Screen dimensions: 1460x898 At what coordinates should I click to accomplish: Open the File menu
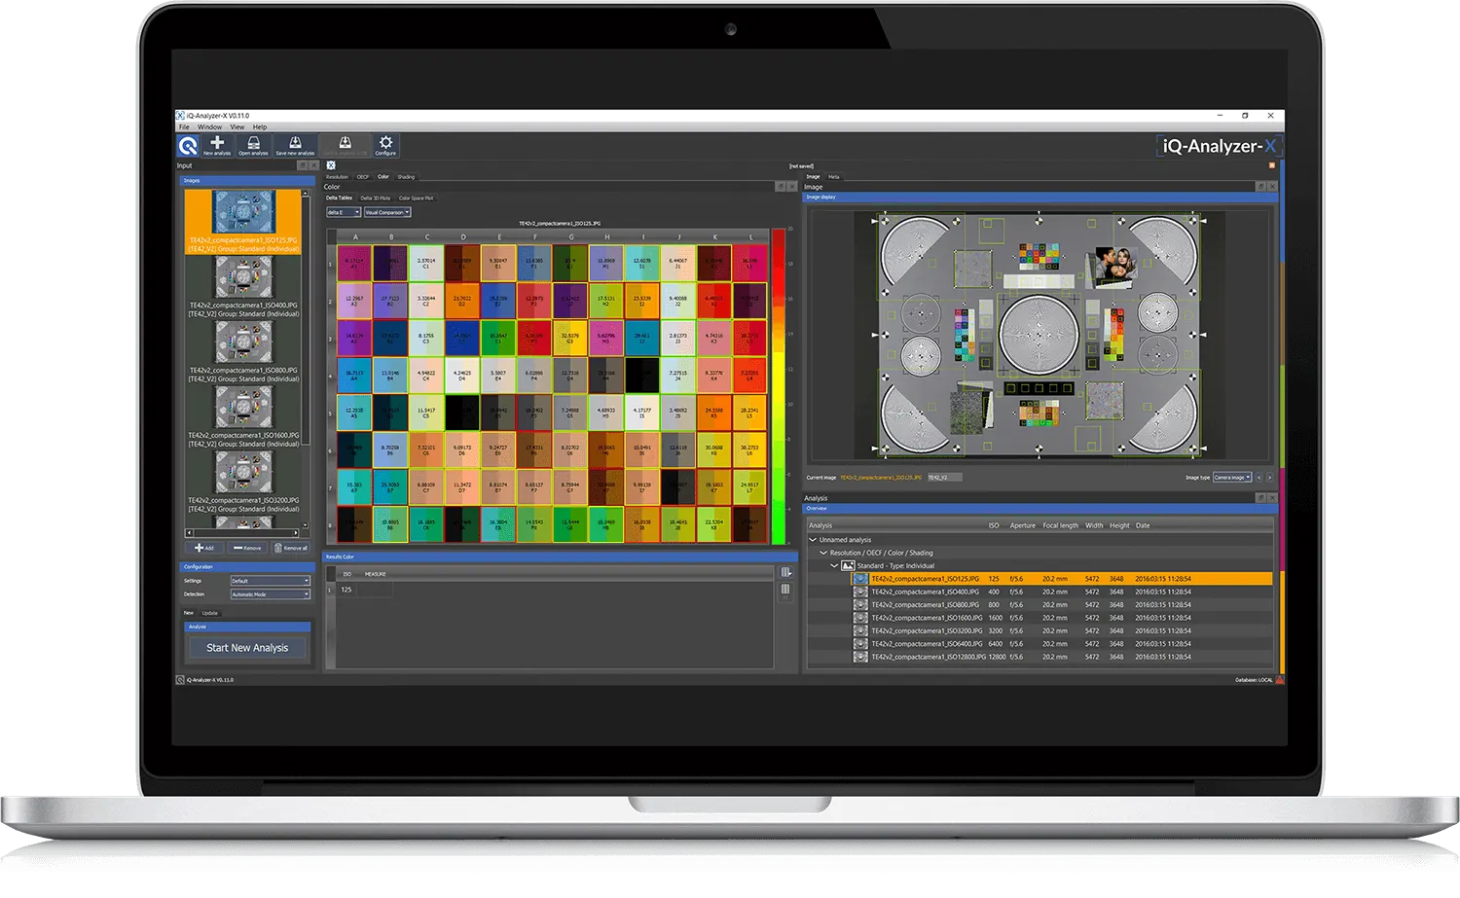pyautogui.click(x=184, y=127)
